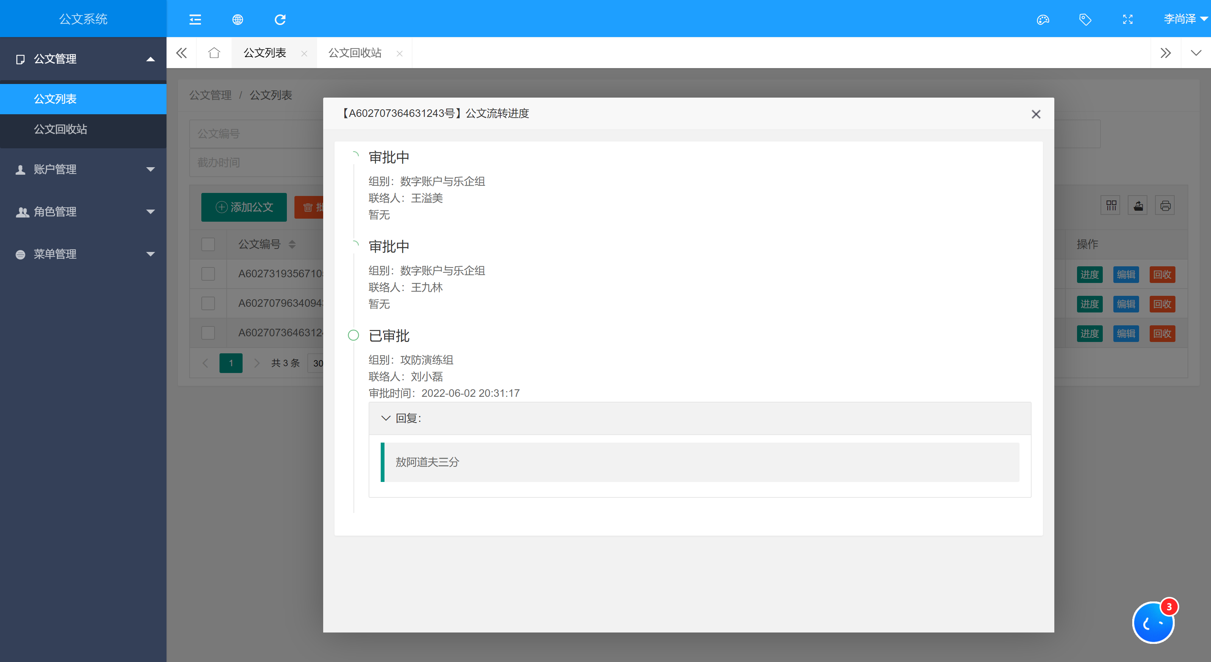Sort by 公文编号 column arrows
Image resolution: width=1211 pixels, height=662 pixels.
click(292, 244)
